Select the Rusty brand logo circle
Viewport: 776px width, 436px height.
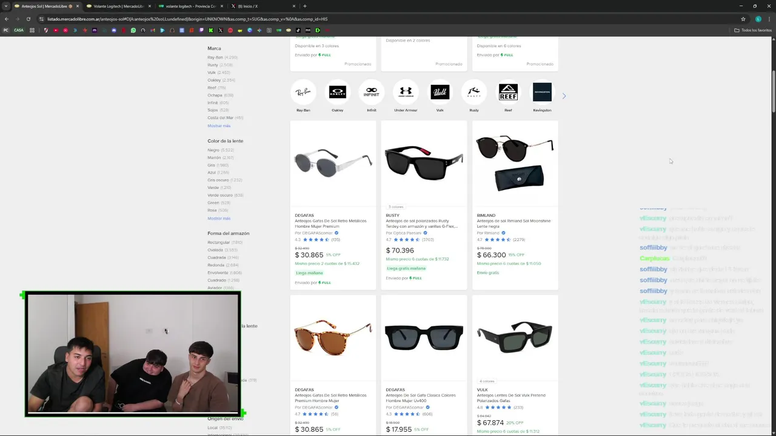(474, 92)
